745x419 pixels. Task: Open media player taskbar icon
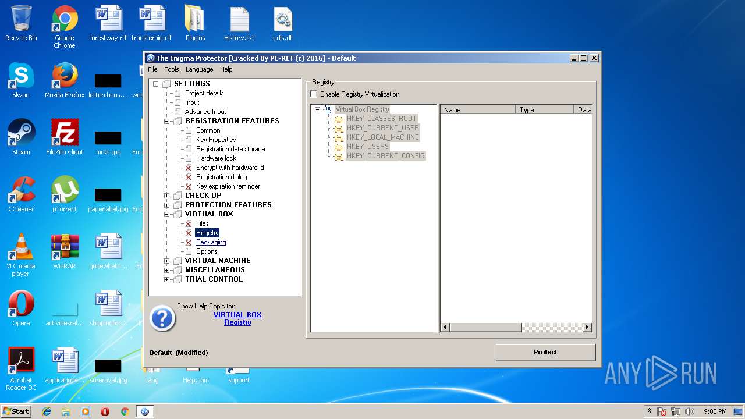coord(86,411)
